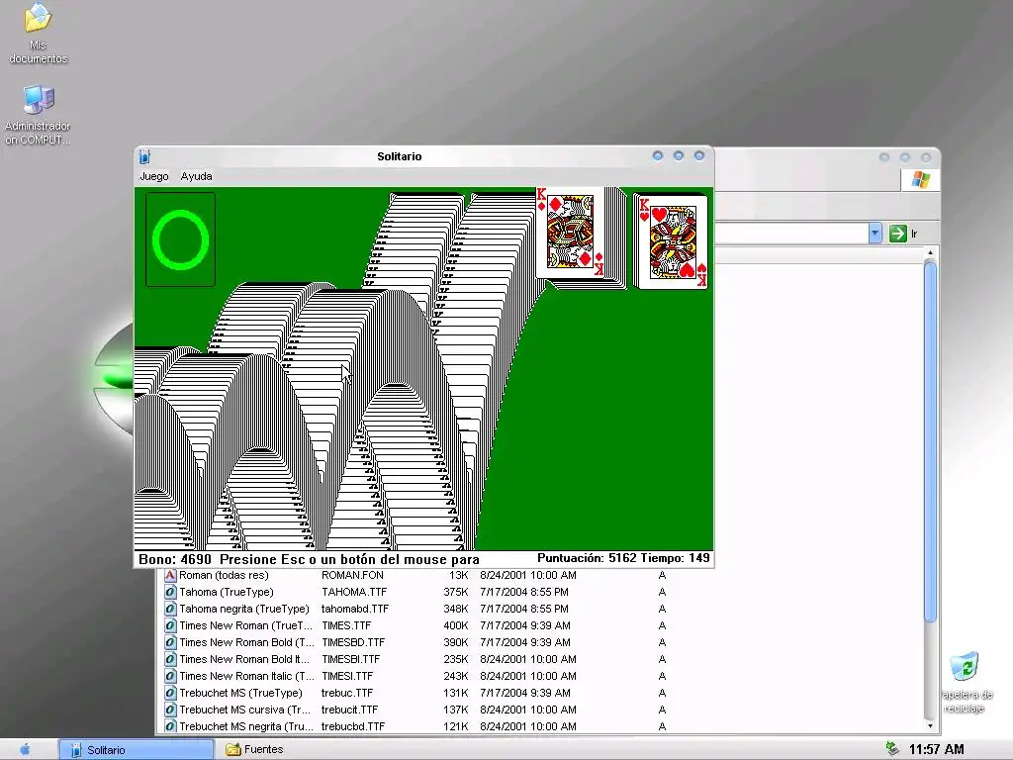
Task: Click the empty deck green circle
Action: click(180, 239)
